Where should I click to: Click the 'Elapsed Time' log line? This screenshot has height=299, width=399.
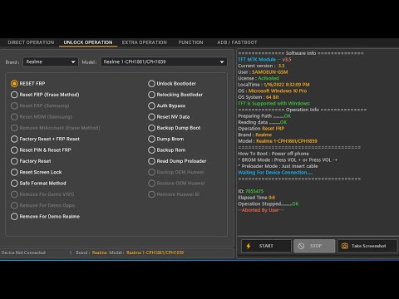click(257, 198)
